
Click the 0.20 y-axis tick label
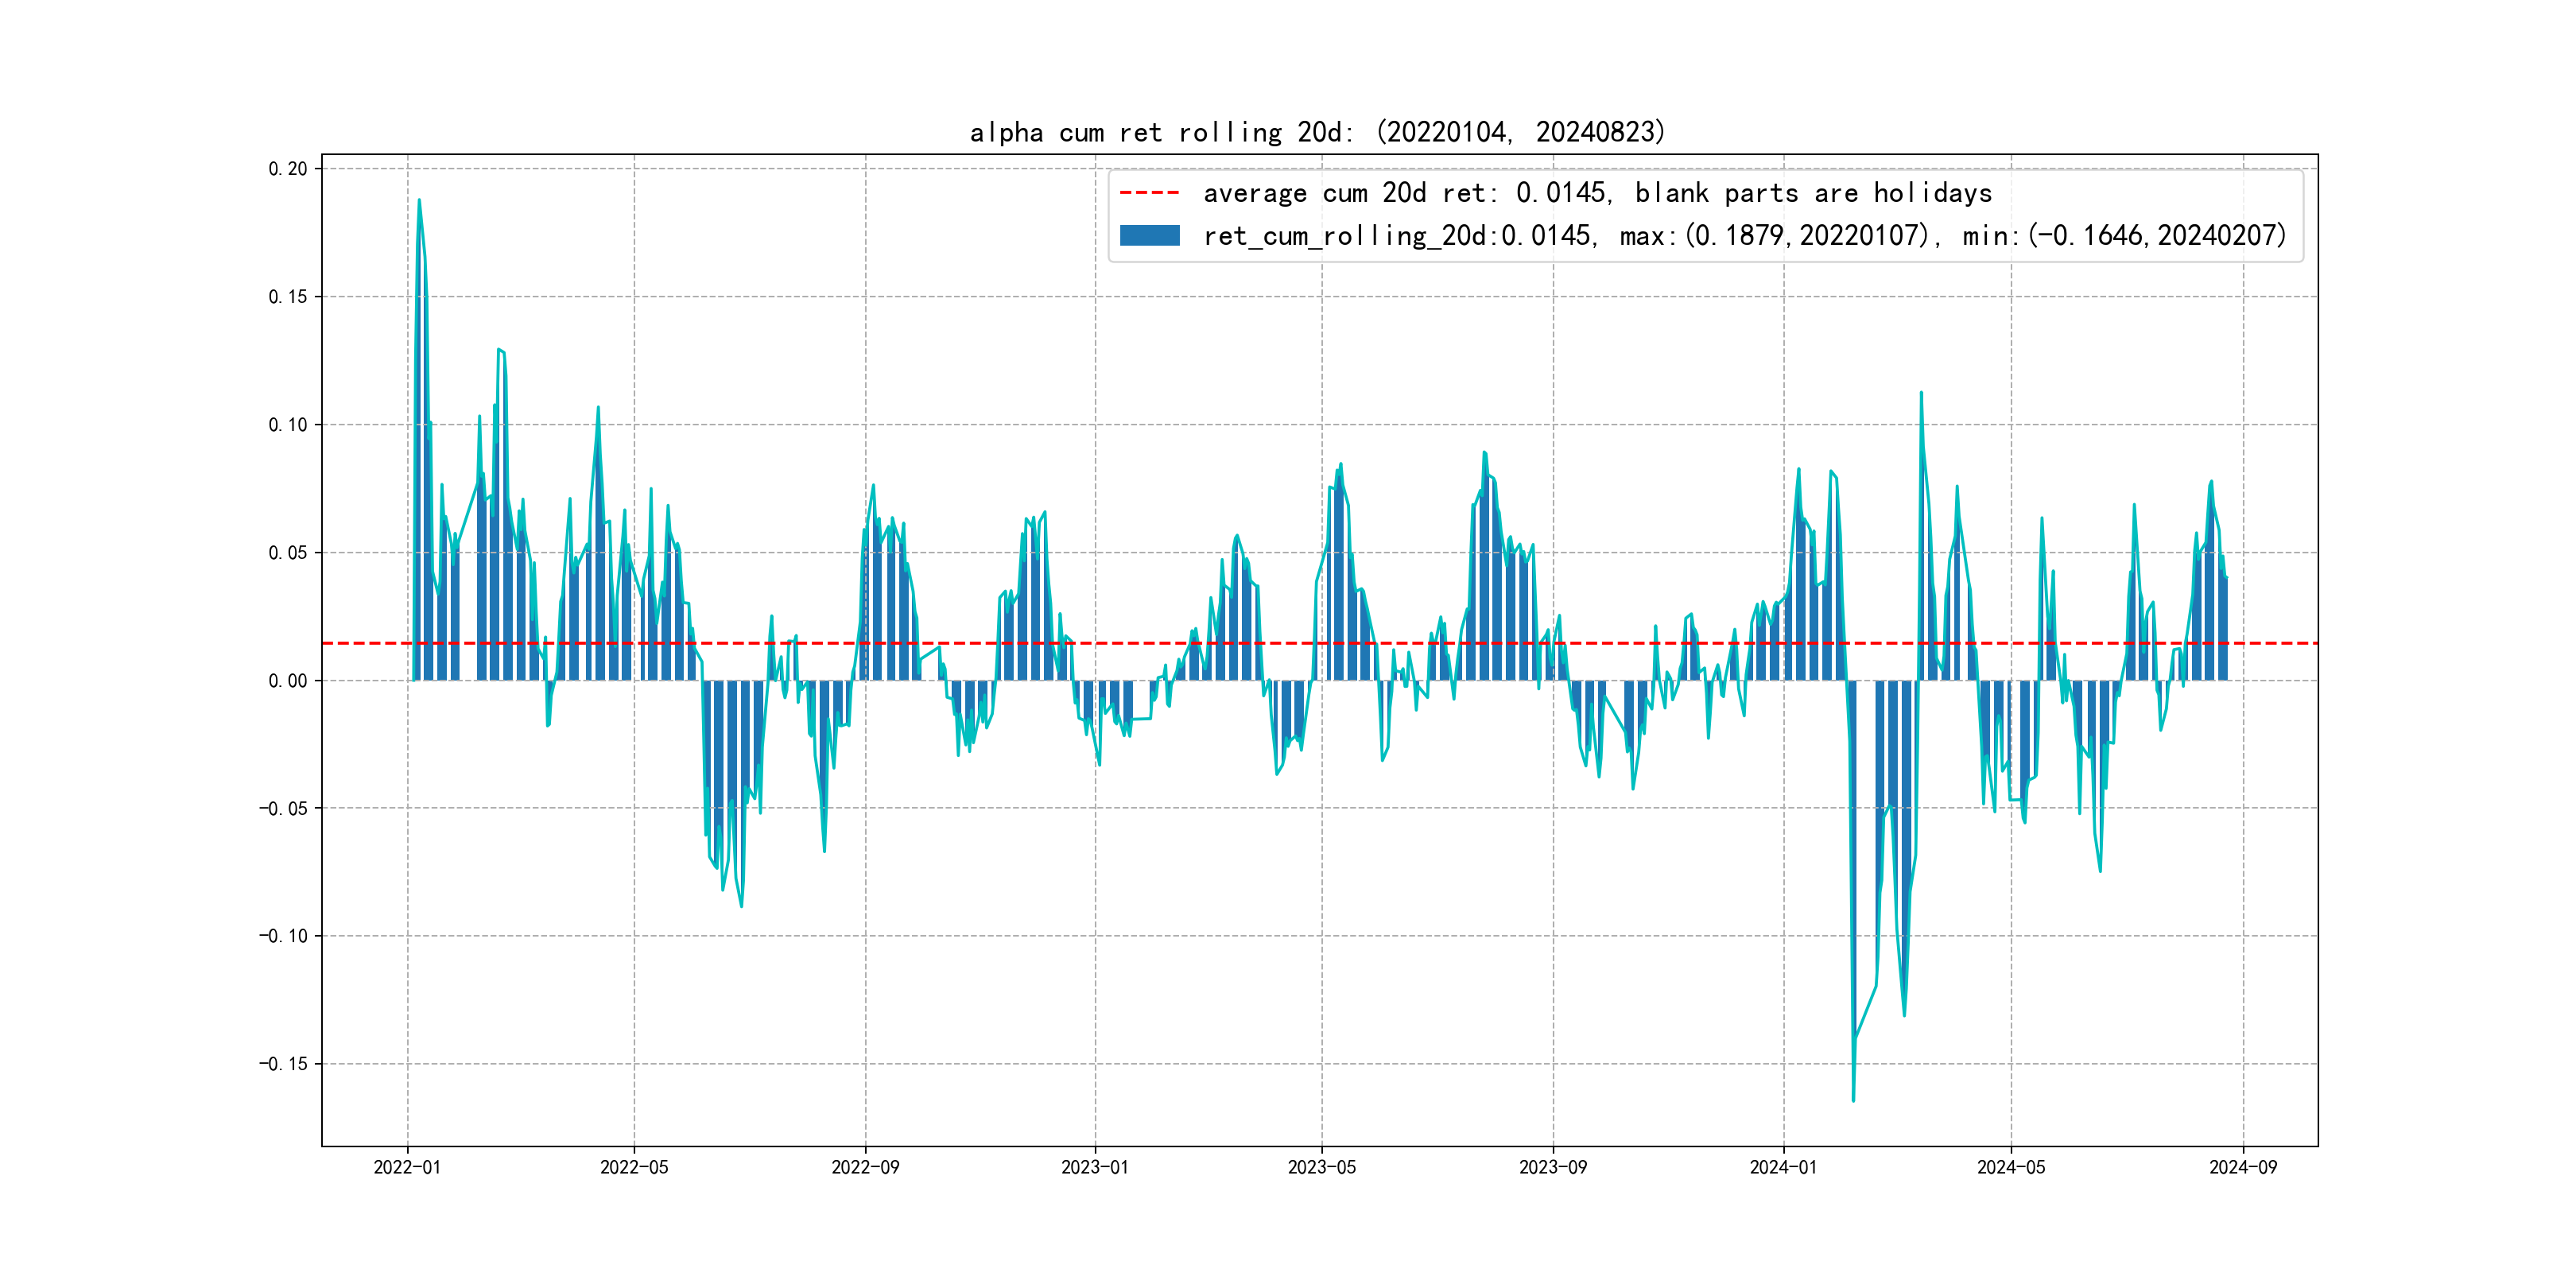[x=288, y=169]
